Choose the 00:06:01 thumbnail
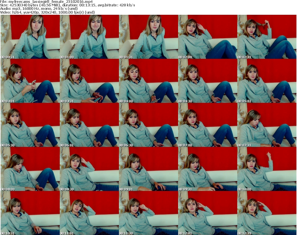 (89, 125)
